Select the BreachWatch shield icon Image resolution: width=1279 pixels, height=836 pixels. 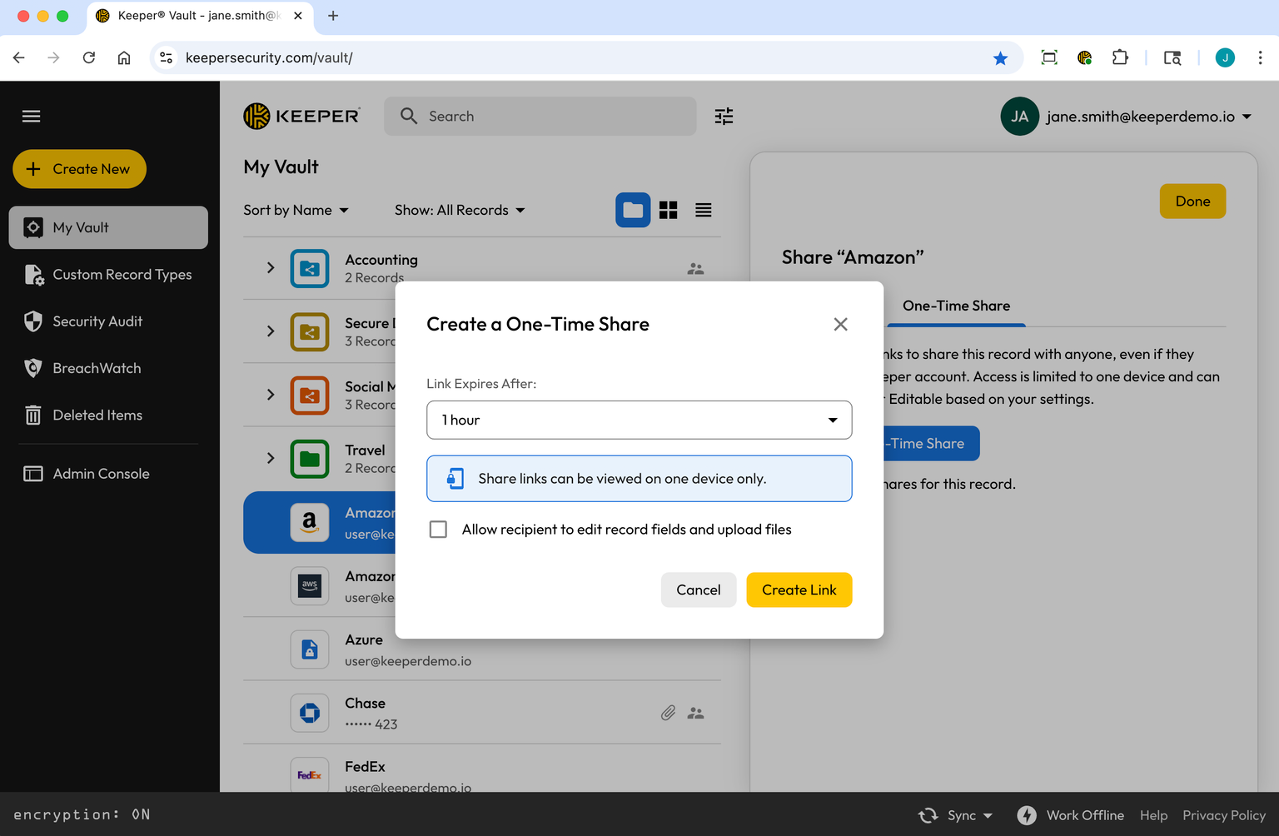(33, 368)
